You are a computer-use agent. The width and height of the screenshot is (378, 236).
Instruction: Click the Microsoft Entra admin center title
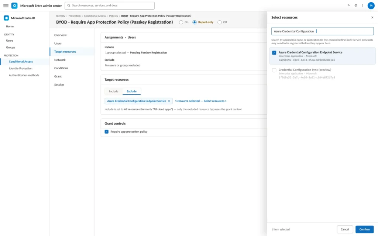point(41,5)
